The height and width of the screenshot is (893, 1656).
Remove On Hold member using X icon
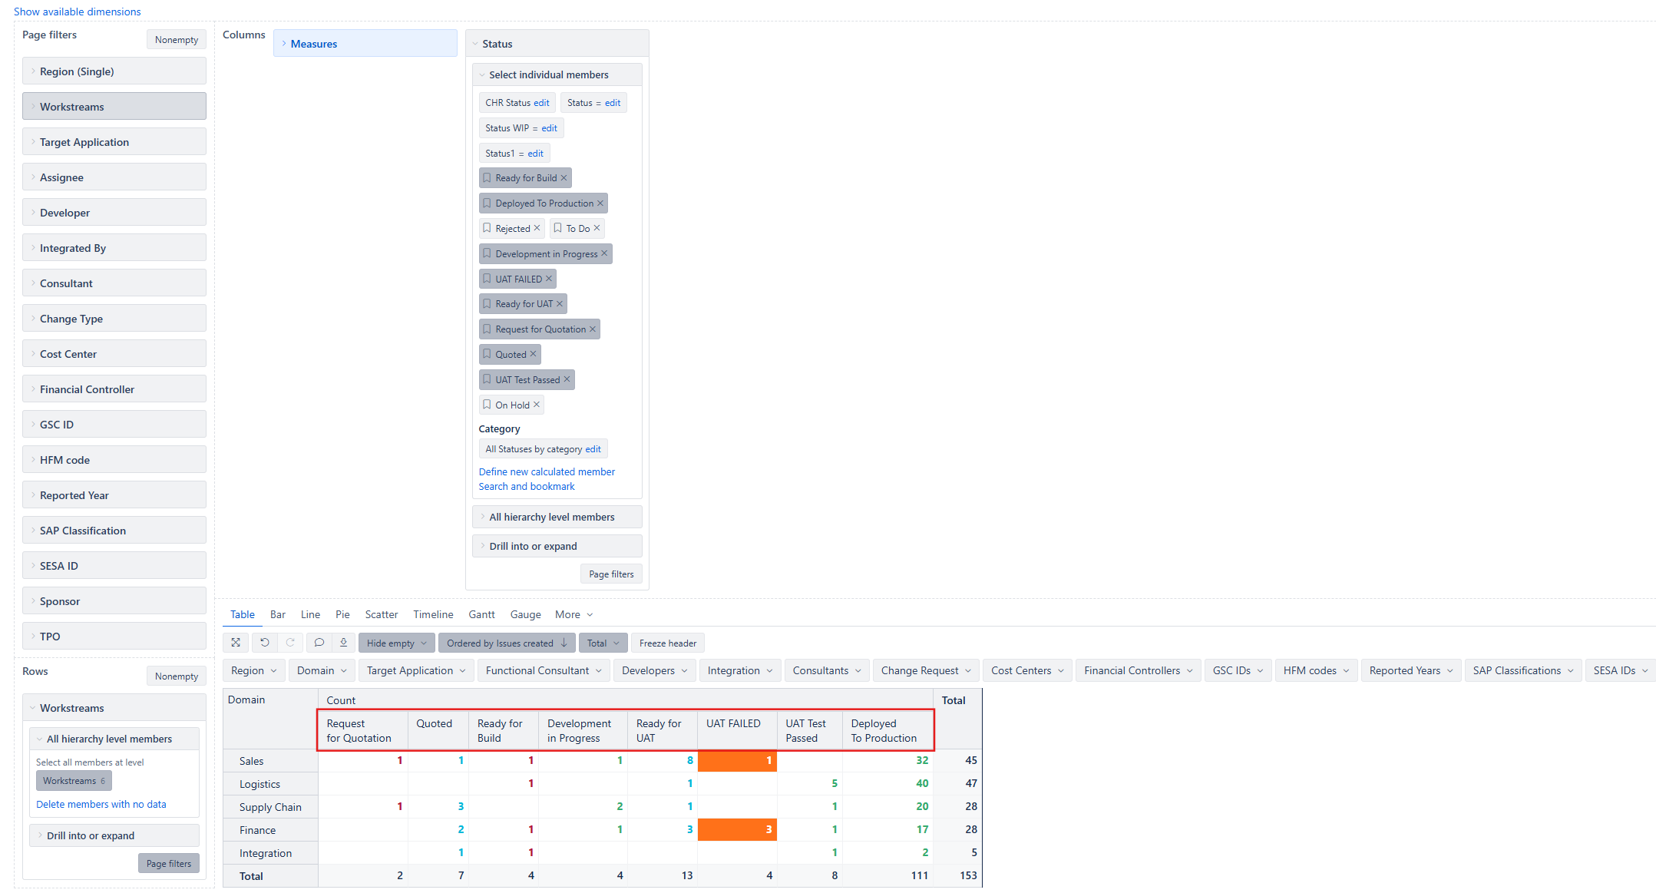pyautogui.click(x=537, y=405)
